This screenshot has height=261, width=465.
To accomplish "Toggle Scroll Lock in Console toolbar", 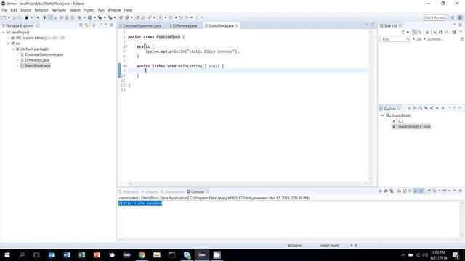I will [x=405, y=191].
